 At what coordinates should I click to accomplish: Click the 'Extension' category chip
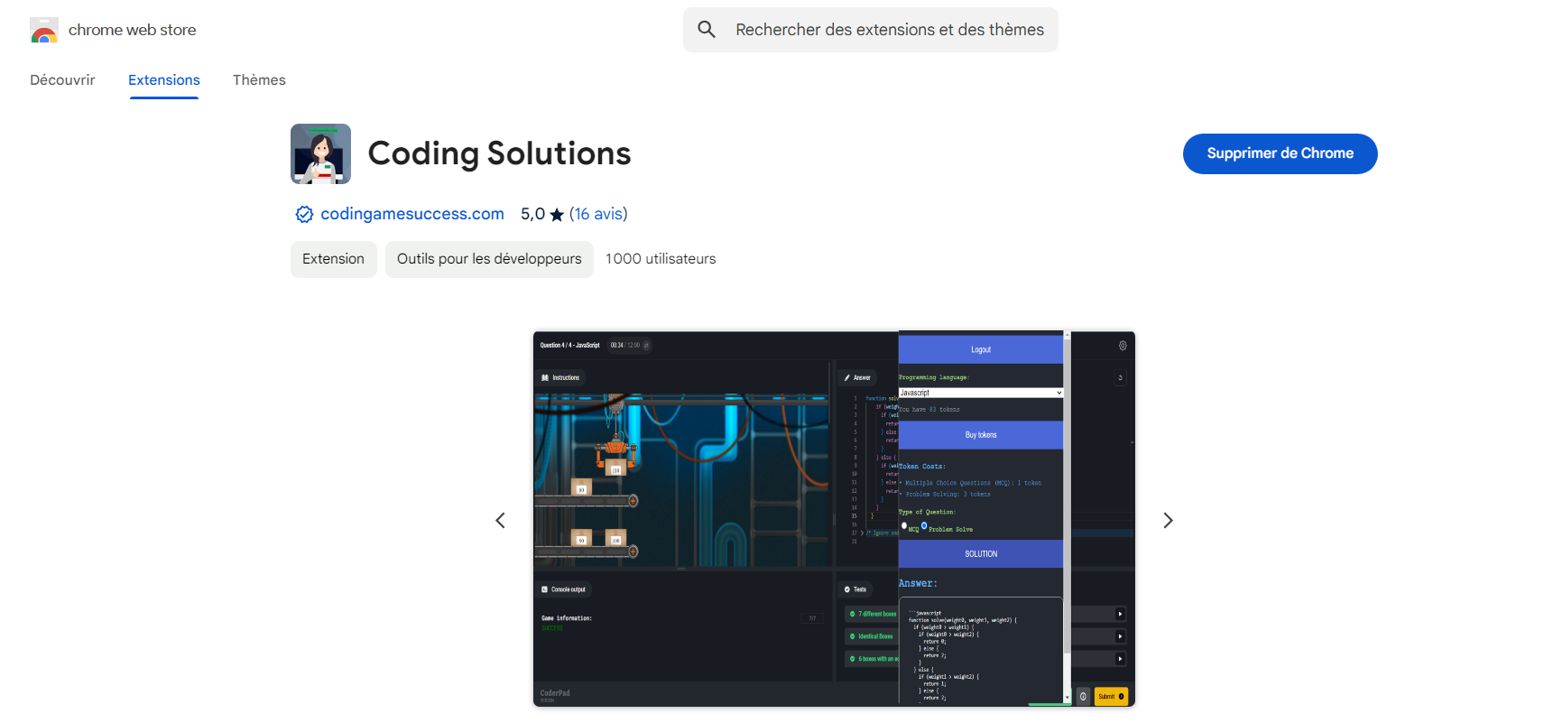coord(333,259)
